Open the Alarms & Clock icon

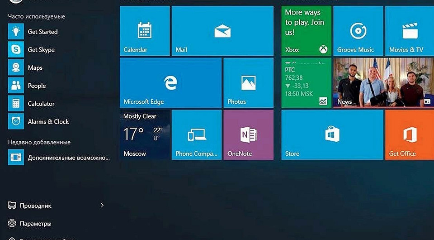point(16,121)
